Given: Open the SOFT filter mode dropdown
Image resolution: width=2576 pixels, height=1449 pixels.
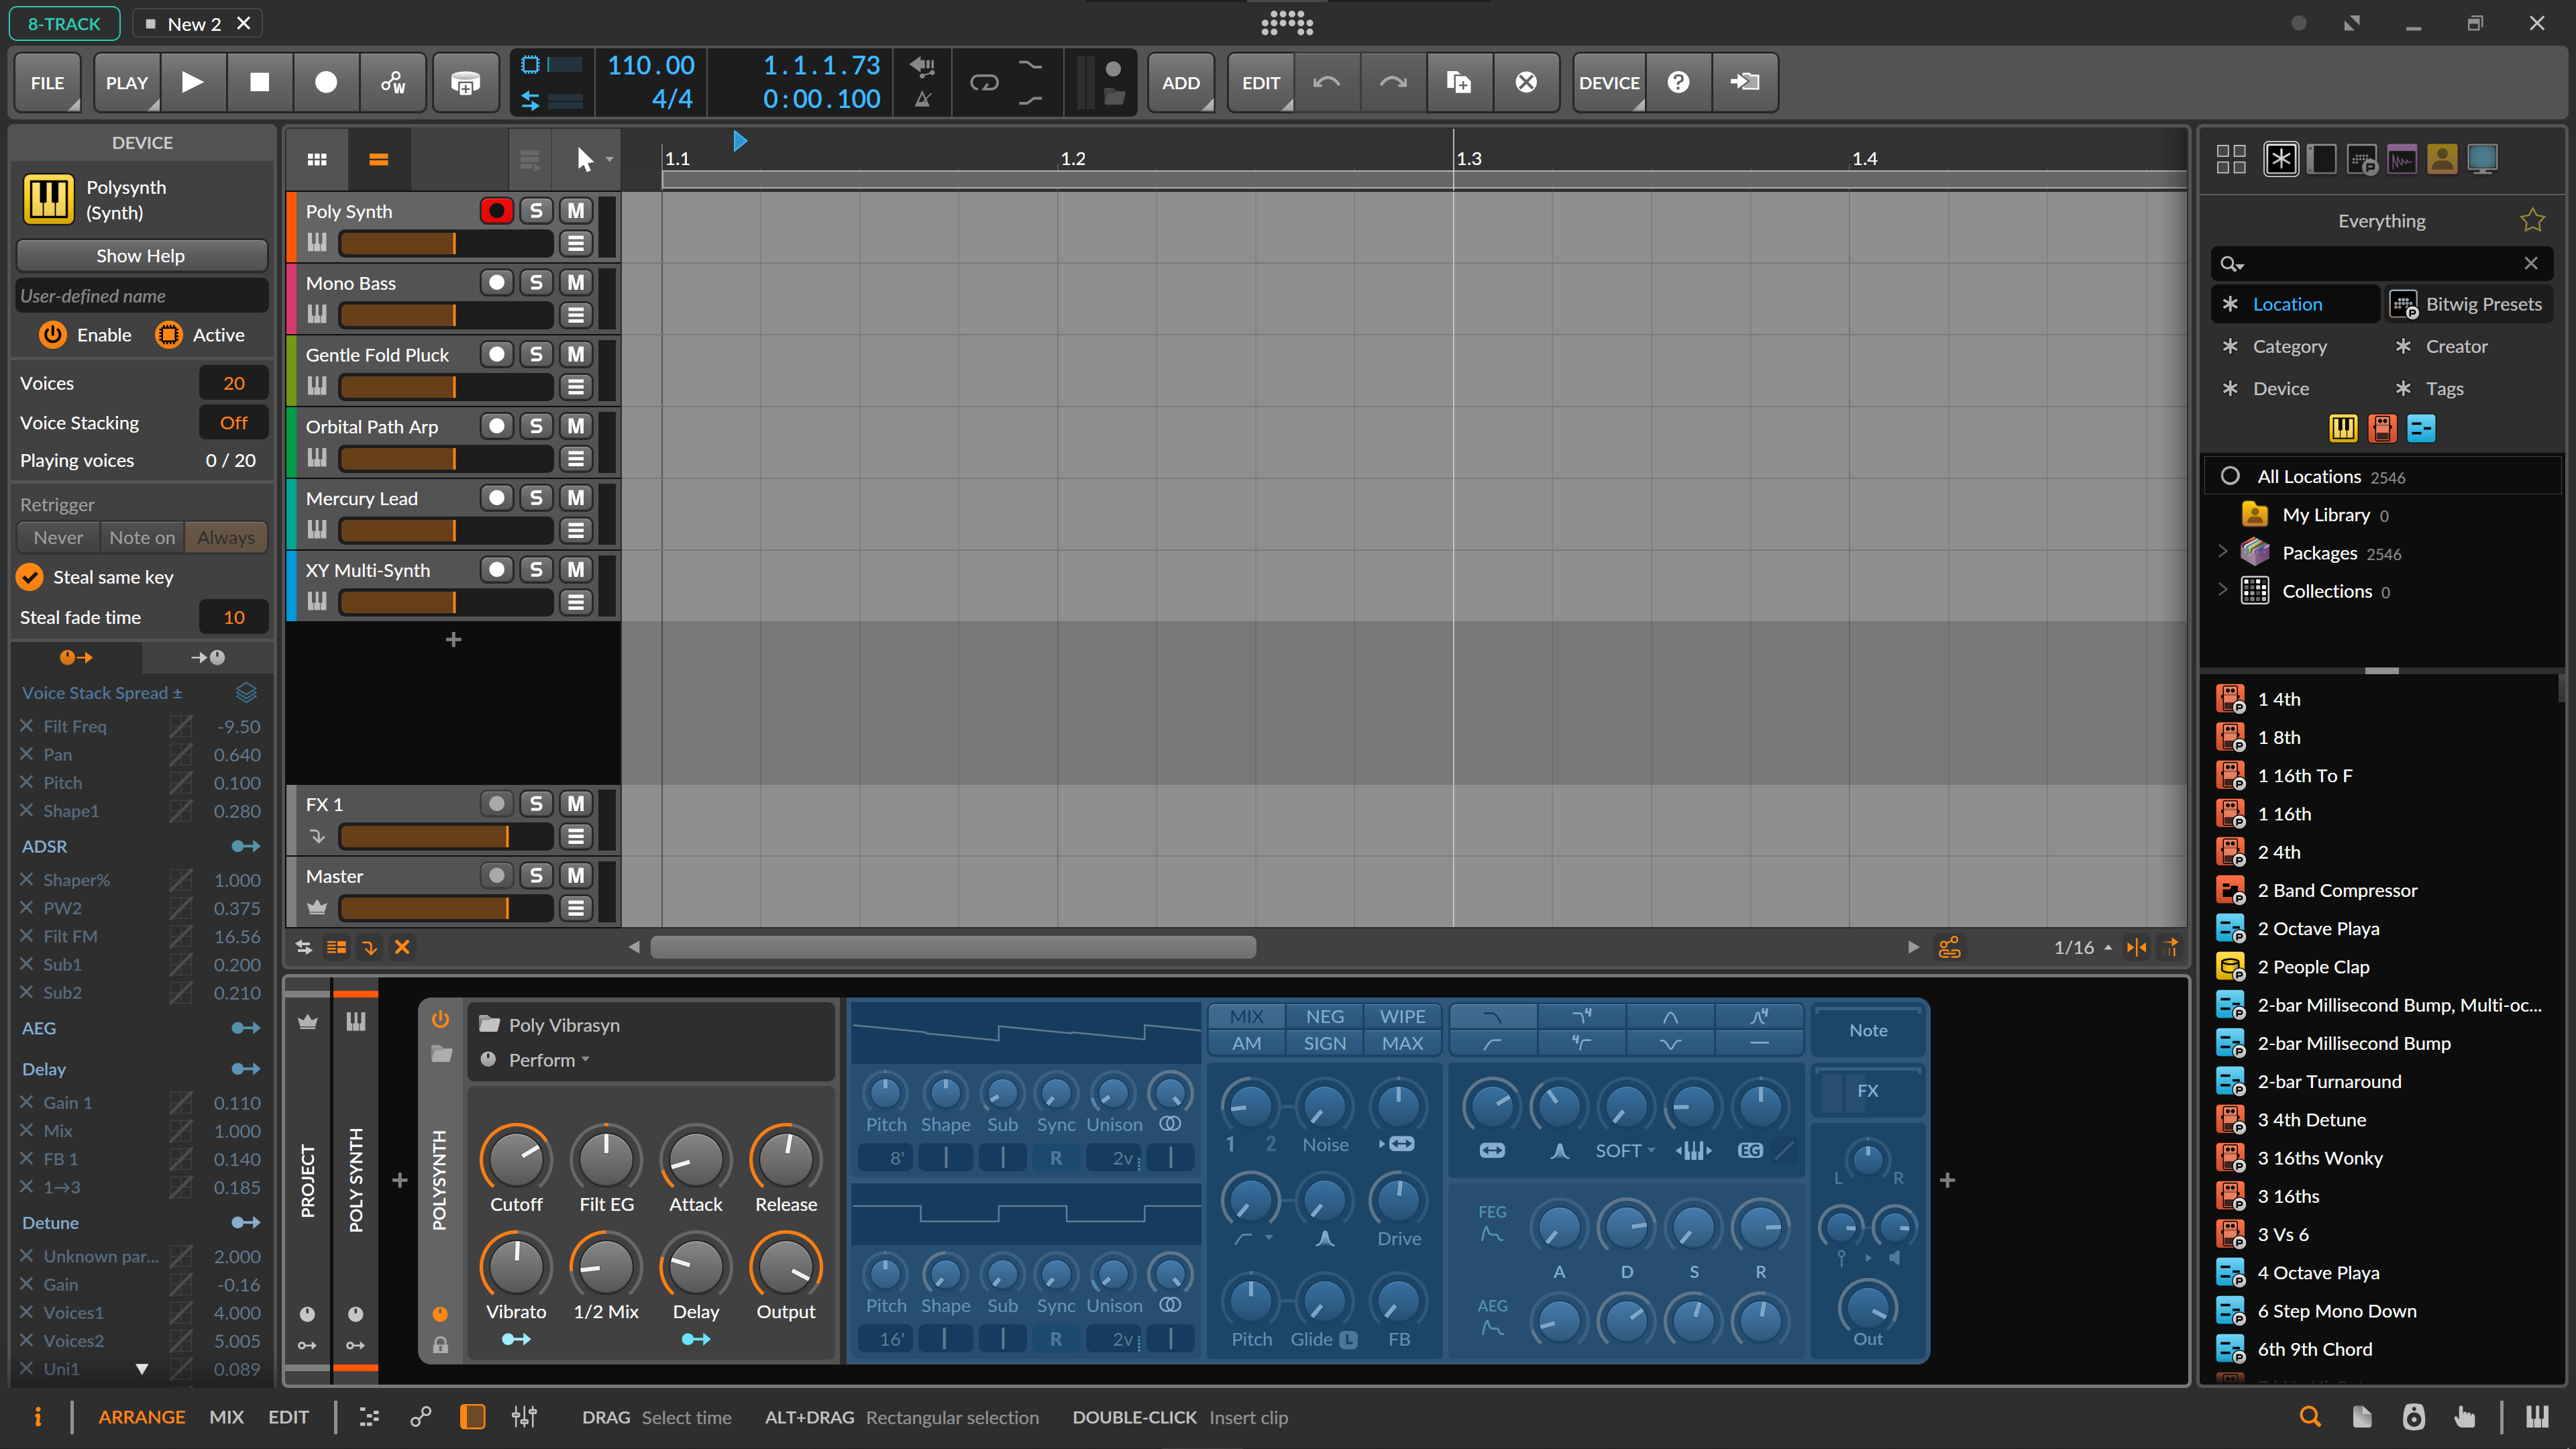Looking at the screenshot, I should point(1625,1150).
